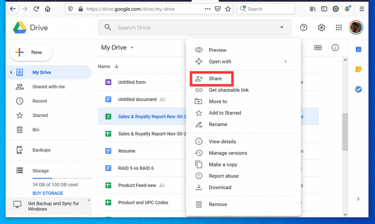Viewport: 375px width, 224px height.
Task: Choose Remove from context menu
Action: click(243, 204)
